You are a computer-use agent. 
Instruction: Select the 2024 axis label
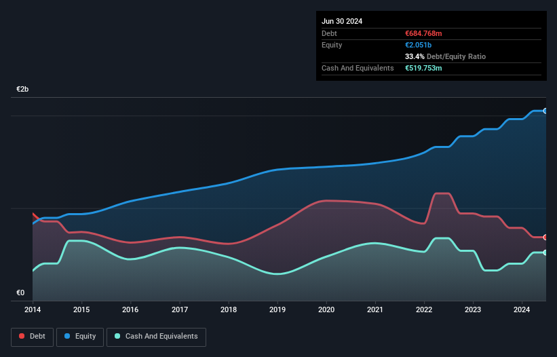pyautogui.click(x=522, y=309)
